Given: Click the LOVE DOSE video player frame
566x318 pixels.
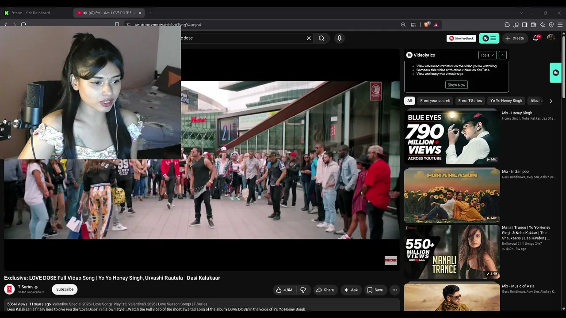Looking at the screenshot, I should pyautogui.click(x=202, y=160).
